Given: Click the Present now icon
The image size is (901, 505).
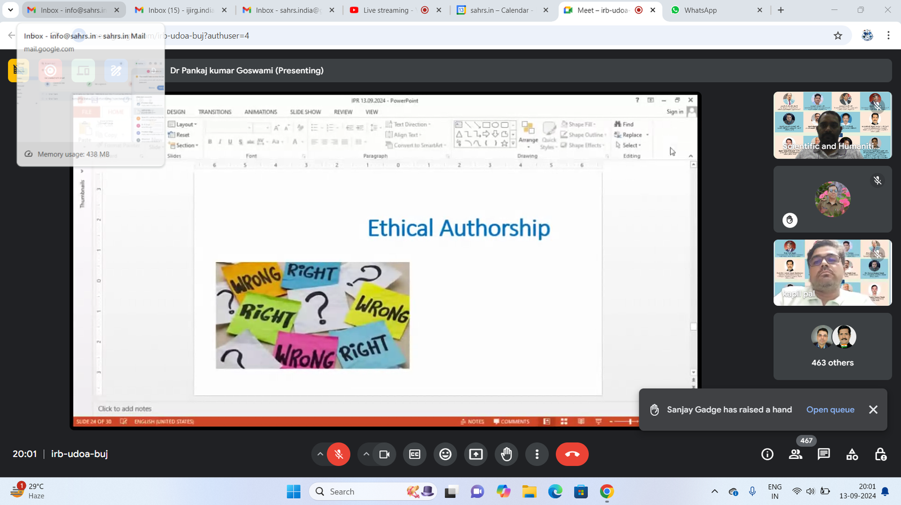Looking at the screenshot, I should click(476, 454).
